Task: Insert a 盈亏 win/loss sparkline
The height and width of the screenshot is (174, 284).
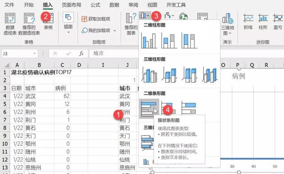Action: 278,22
